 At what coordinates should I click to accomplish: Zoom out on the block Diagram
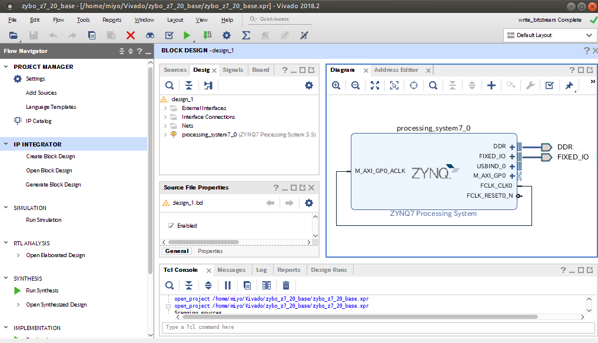[356, 85]
